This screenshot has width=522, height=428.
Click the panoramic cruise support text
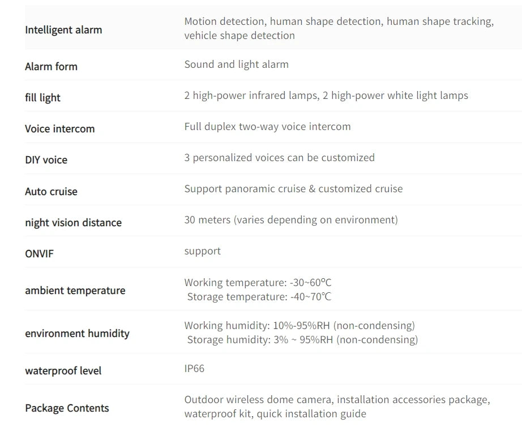coord(293,189)
